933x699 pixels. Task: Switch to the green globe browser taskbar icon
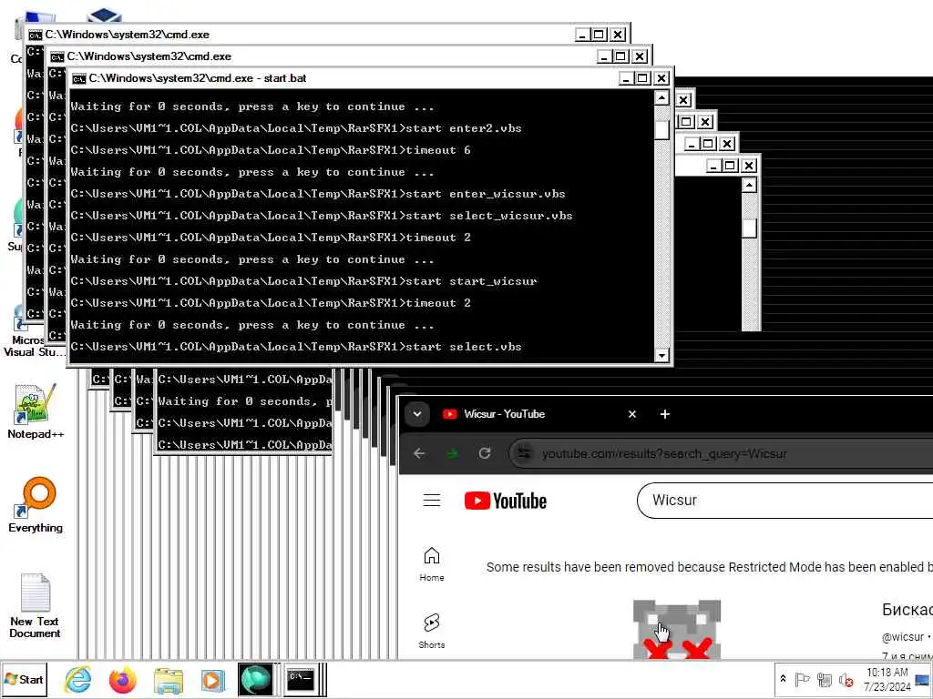255,679
